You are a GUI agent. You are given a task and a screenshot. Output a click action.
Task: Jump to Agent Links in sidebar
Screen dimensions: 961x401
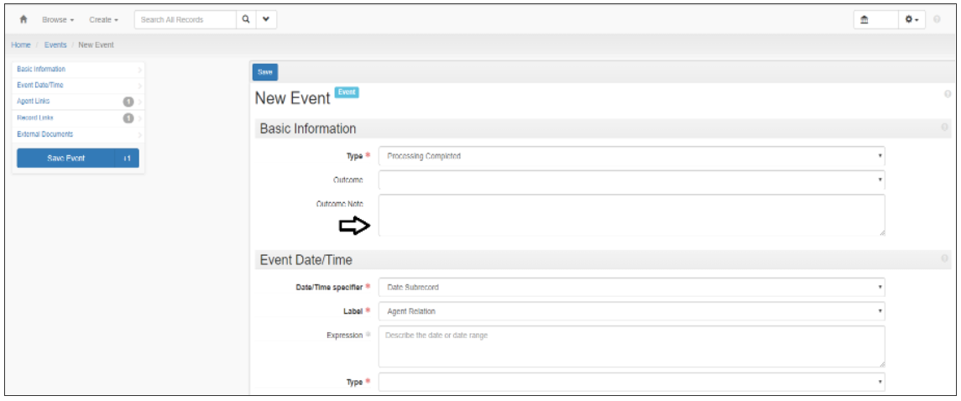(34, 101)
